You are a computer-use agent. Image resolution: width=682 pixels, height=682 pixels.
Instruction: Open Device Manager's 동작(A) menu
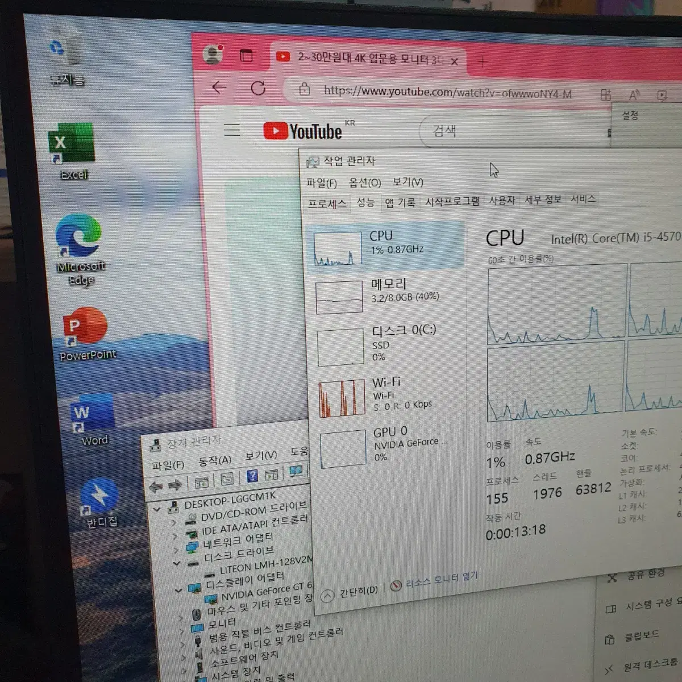point(215,460)
